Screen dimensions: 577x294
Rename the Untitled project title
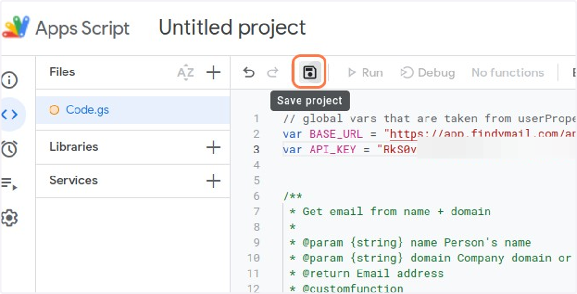(x=232, y=28)
